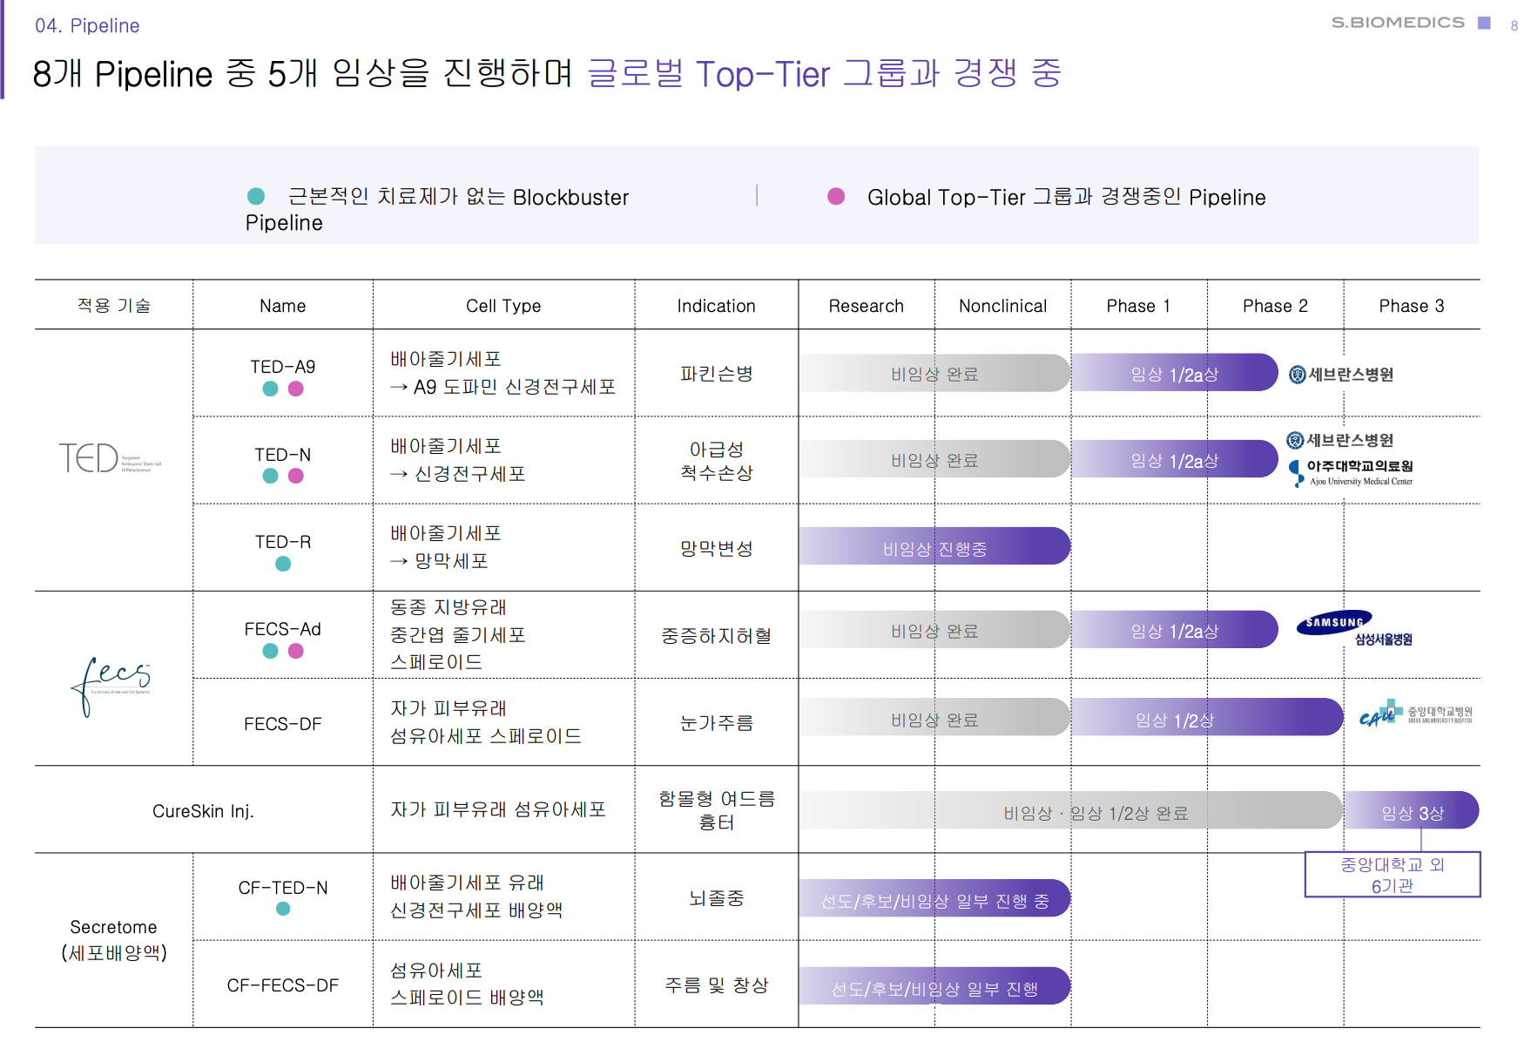Click the Samsung Seoul Hospital logo

tap(1354, 628)
